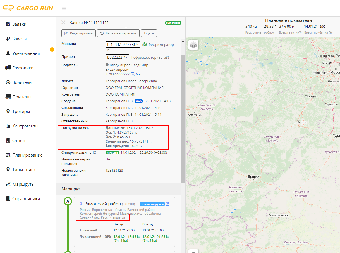Click calculator icon by actual exit time

(168, 237)
